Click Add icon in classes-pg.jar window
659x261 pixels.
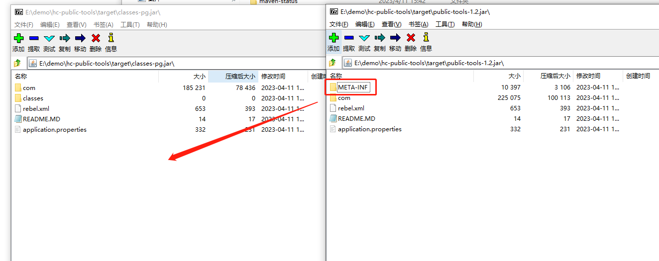pos(18,38)
